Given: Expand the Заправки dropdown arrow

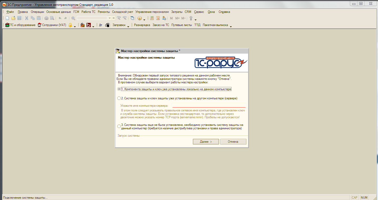Looking at the screenshot, I should (x=128, y=26).
